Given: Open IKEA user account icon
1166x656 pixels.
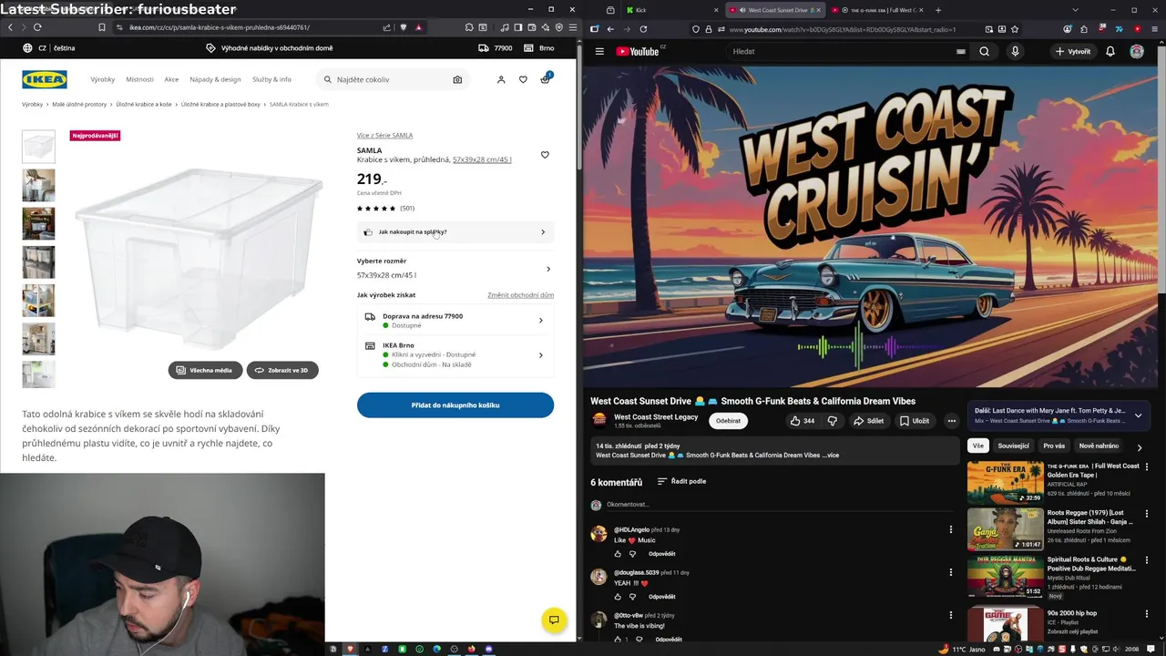Looking at the screenshot, I should coord(501,79).
